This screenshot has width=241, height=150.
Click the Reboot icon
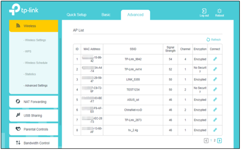pos(220,11)
